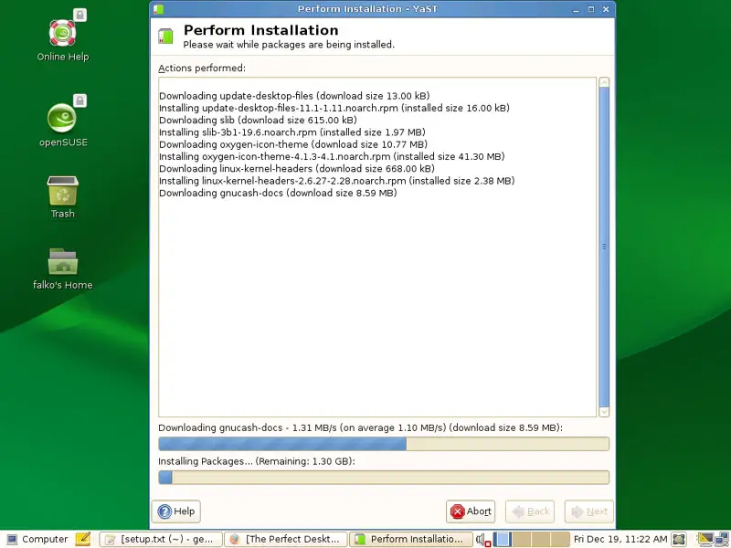Click the yellow note-taking icon in the taskbar
Viewport: 731px width, 548px height.
tap(82, 539)
